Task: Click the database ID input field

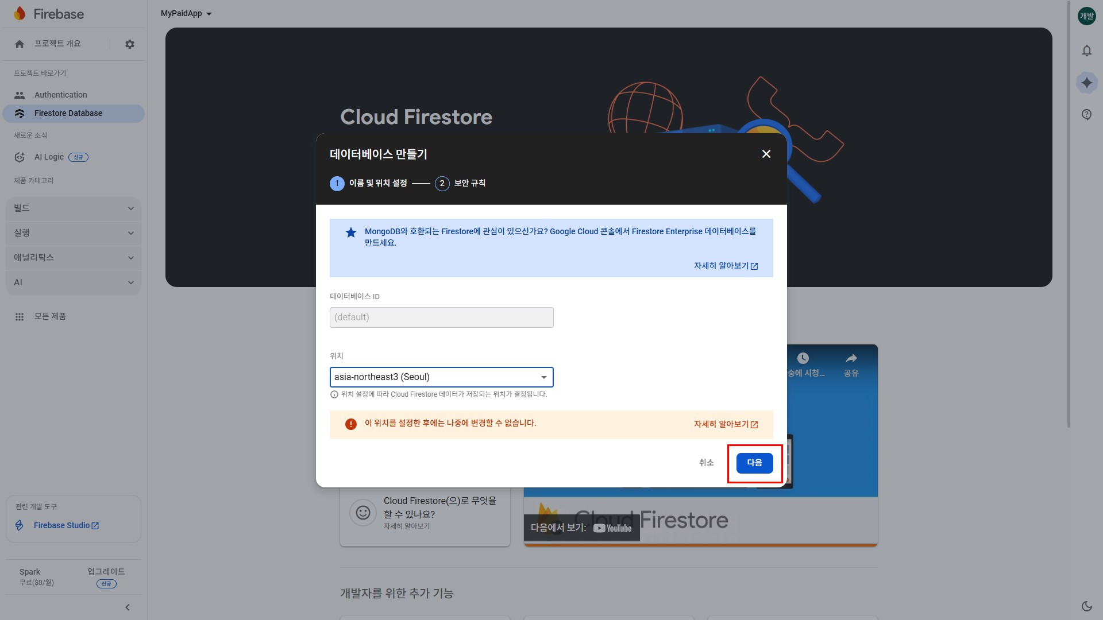Action: click(x=441, y=317)
